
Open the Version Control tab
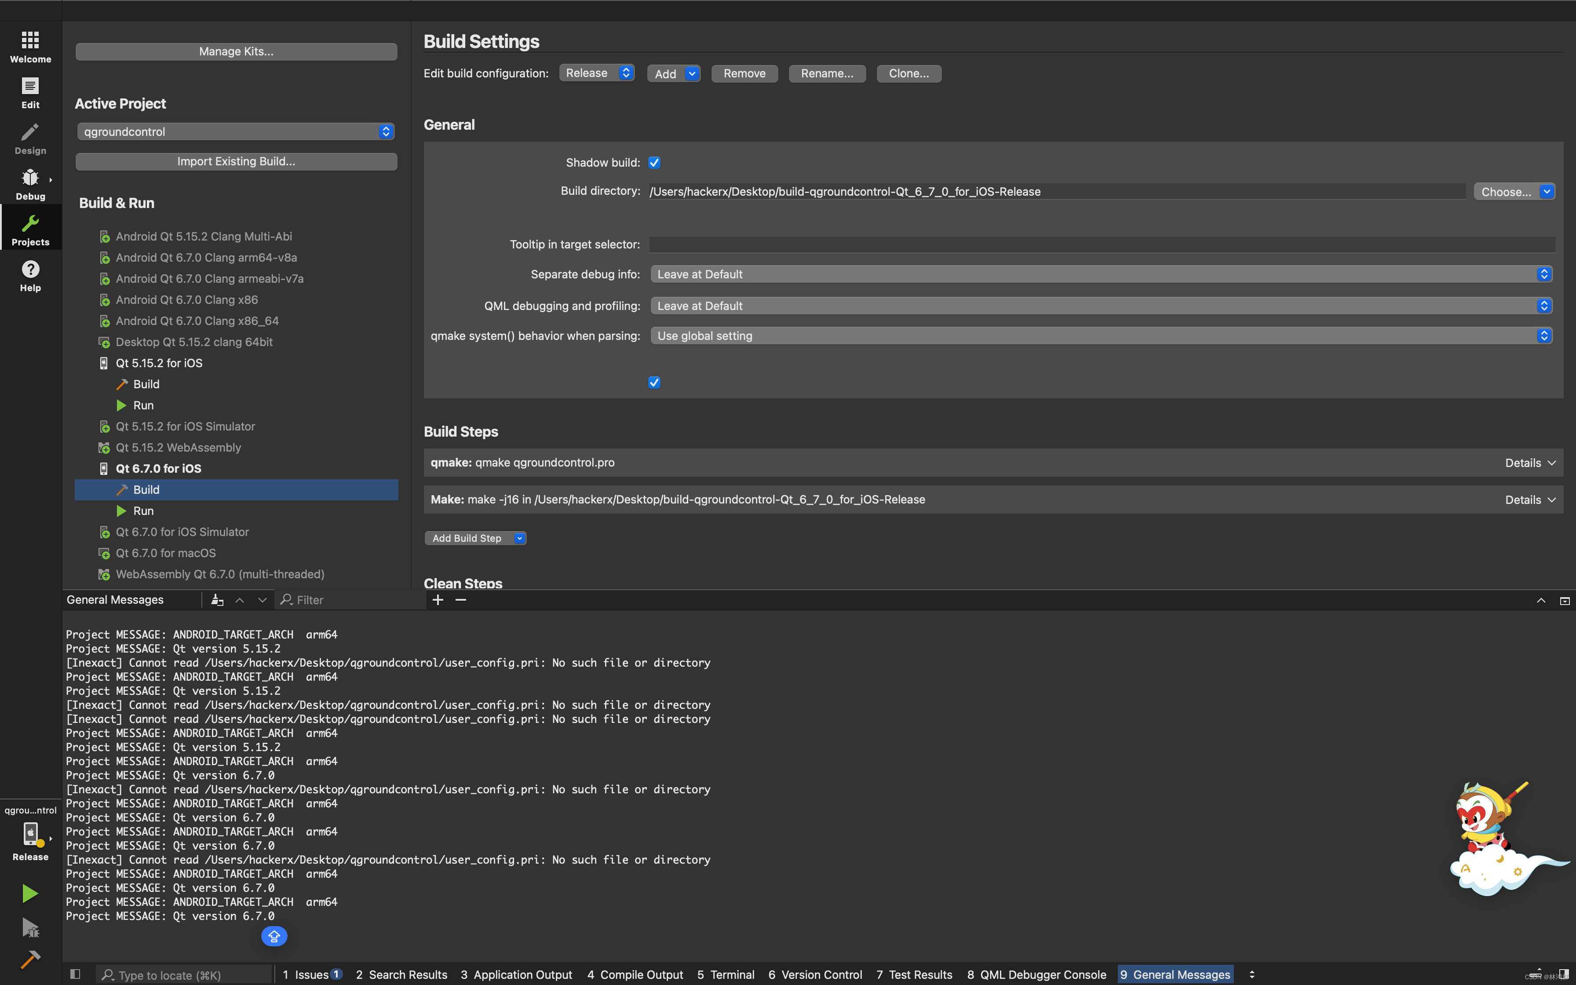tap(815, 974)
